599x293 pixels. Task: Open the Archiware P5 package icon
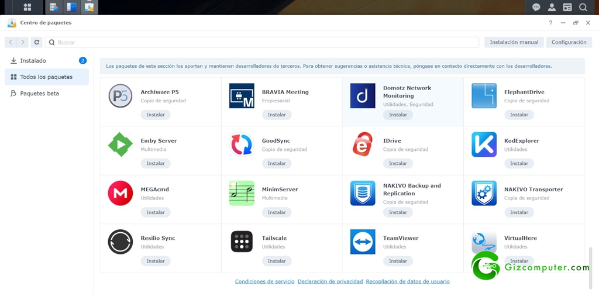(121, 95)
